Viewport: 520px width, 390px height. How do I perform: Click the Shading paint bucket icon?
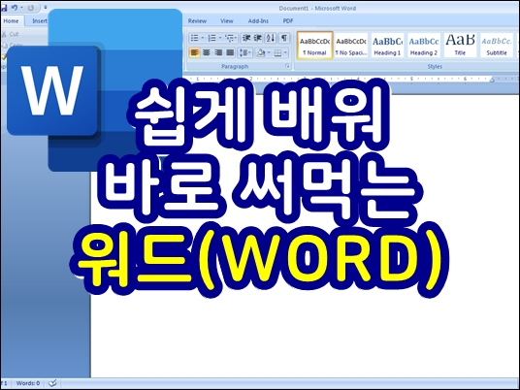tap(261, 52)
